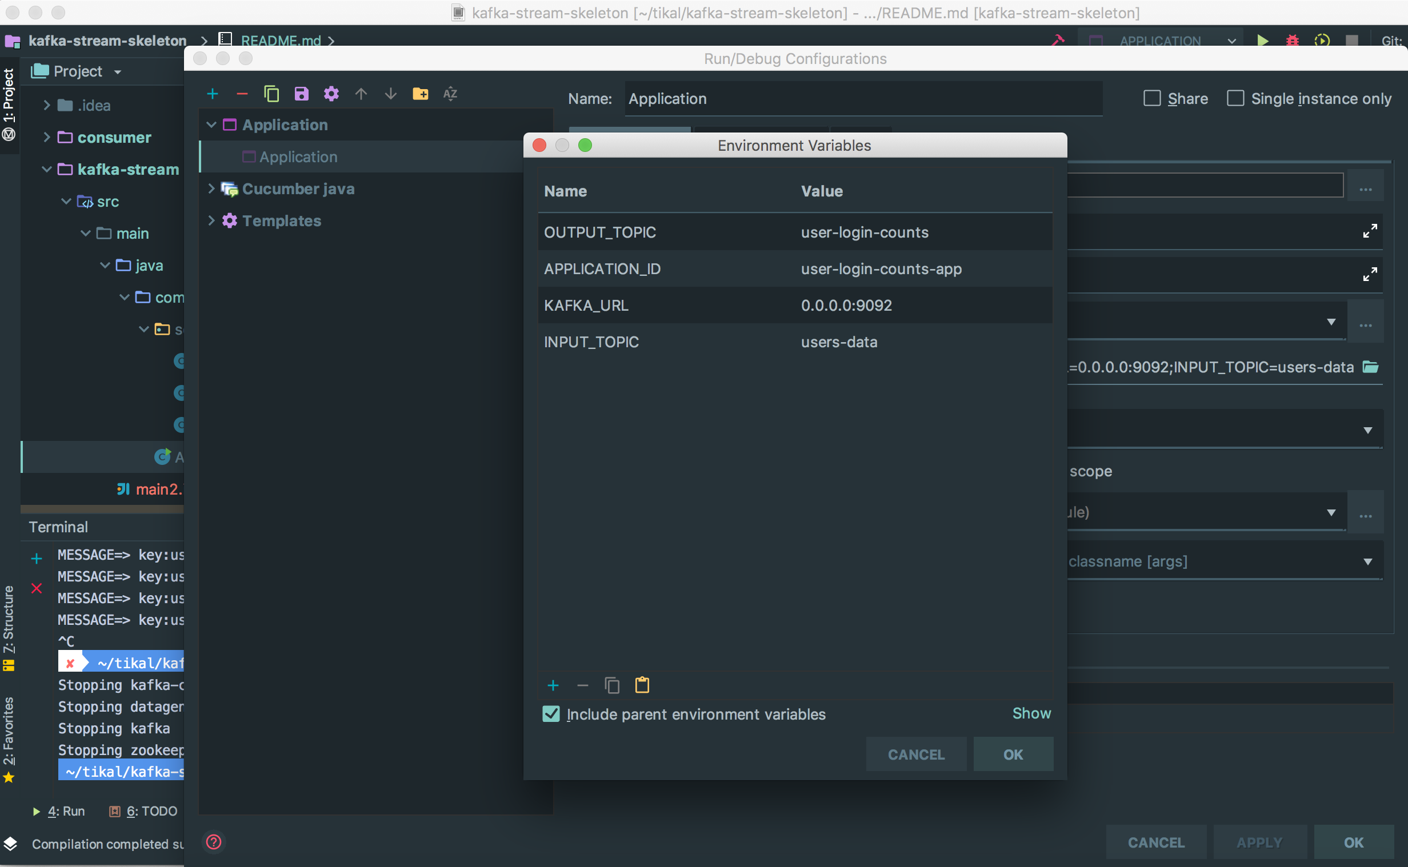Run with coverage icon in toolbar
1408x867 pixels.
pos(1322,41)
